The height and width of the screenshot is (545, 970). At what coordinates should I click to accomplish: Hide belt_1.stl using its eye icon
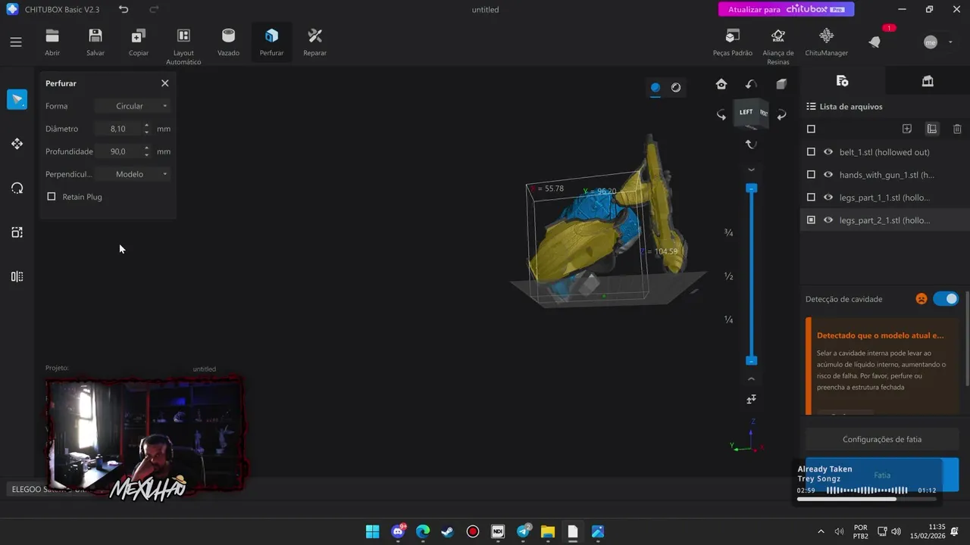pos(828,152)
